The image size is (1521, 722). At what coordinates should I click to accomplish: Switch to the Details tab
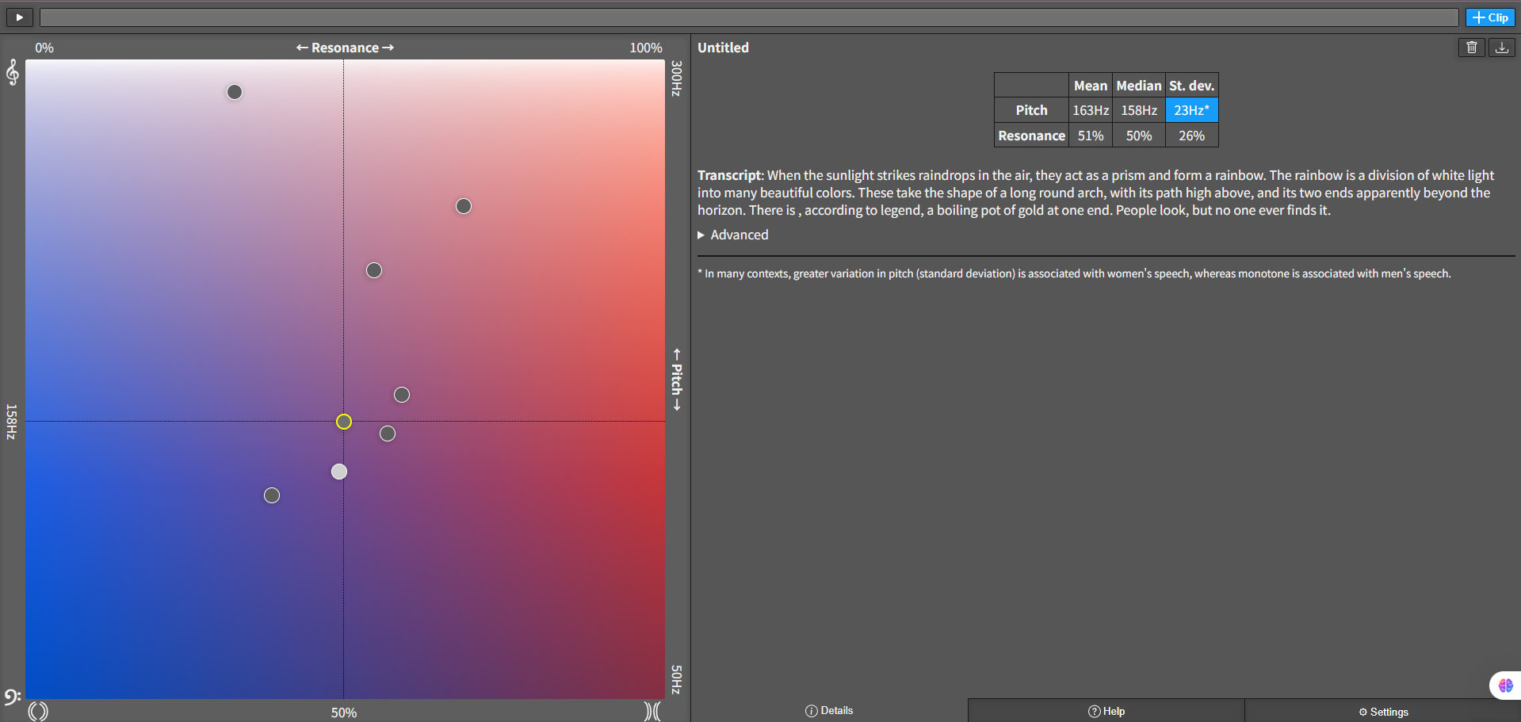[x=829, y=711]
